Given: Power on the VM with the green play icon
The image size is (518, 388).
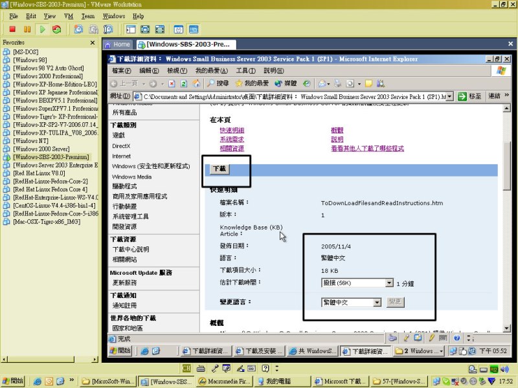Looking at the screenshot, I should (x=43, y=29).
